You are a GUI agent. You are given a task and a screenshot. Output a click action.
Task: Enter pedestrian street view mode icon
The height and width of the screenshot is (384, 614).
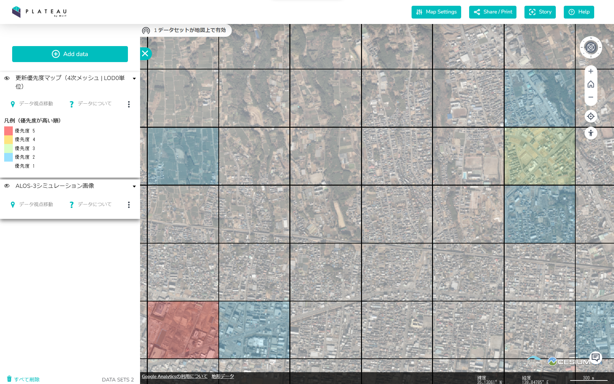[x=591, y=133]
